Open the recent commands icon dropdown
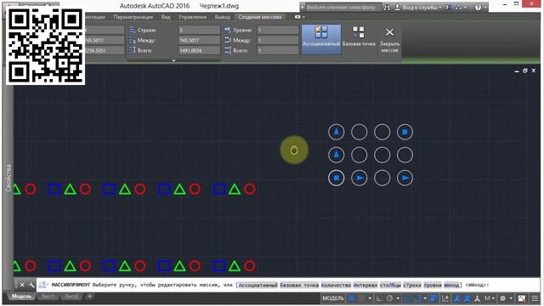 point(43,285)
